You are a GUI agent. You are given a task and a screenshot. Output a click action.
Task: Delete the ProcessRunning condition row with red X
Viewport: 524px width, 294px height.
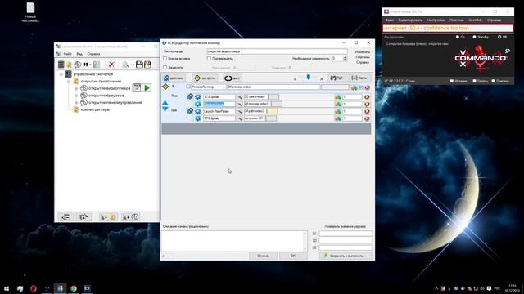(x=368, y=87)
